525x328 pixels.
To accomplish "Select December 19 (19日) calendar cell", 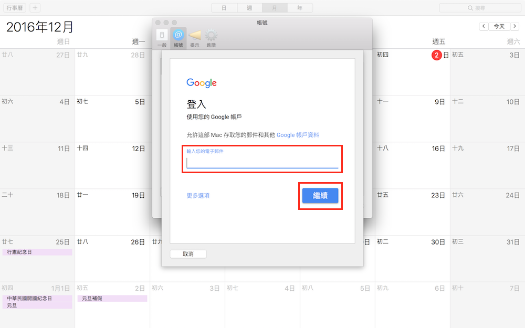I will tap(112, 212).
